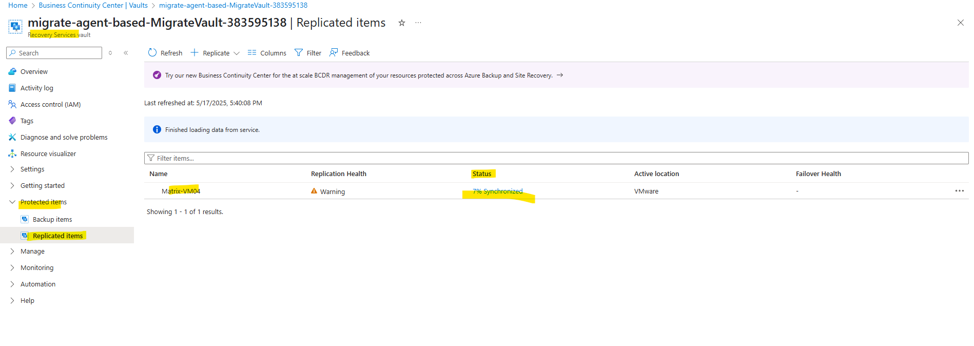Open the Feedback icon
The width and height of the screenshot is (974, 346).
tap(334, 52)
